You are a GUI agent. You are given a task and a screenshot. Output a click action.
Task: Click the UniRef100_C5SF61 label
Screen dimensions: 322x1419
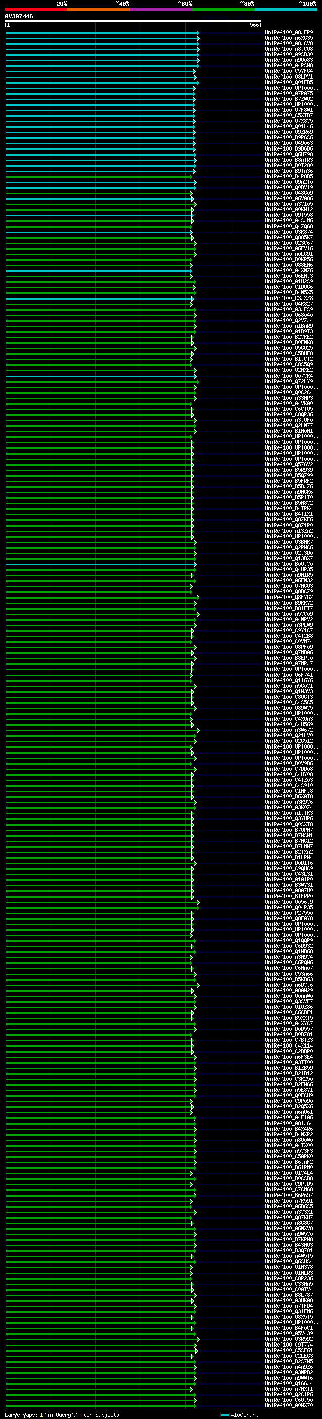pyautogui.click(x=289, y=1350)
